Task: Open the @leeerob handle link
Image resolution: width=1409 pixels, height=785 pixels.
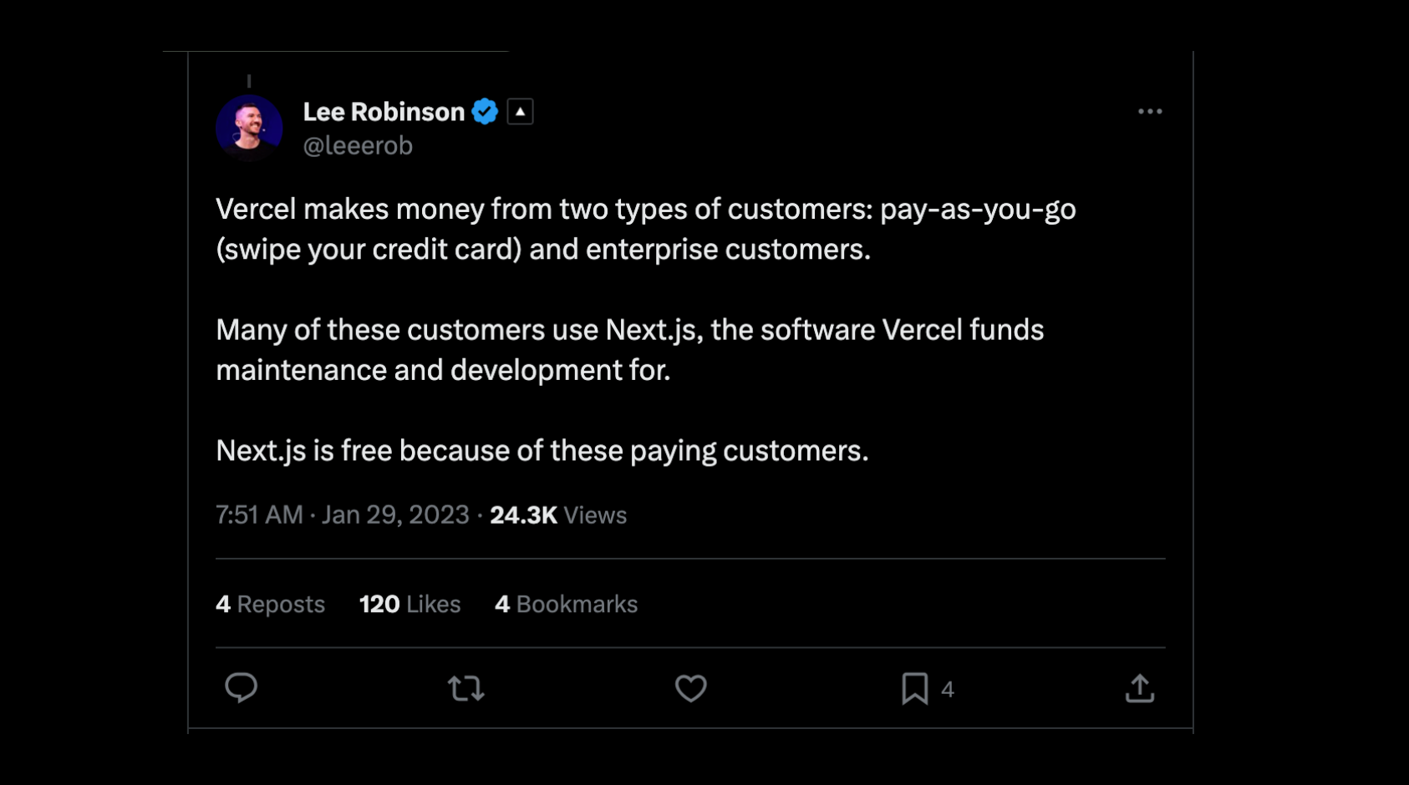Action: pos(358,146)
